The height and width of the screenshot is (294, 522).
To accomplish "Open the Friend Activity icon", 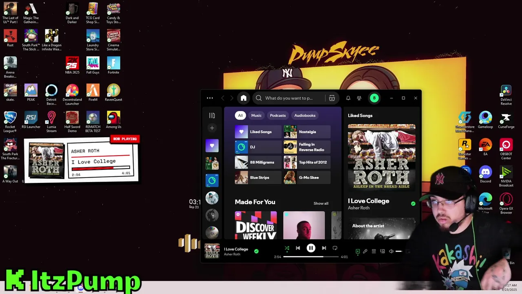I will tap(359, 98).
